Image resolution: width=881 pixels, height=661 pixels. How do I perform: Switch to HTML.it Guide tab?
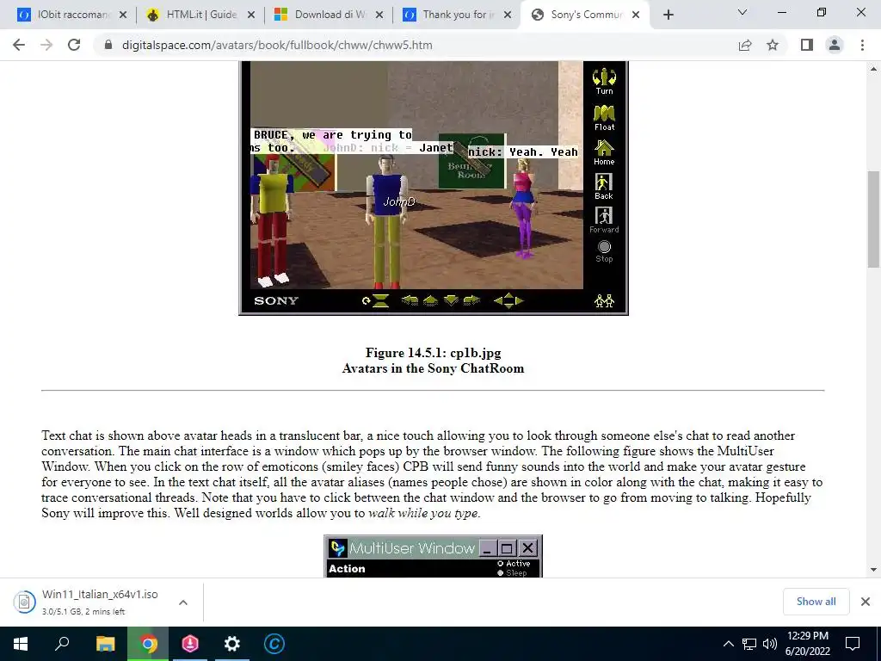(x=200, y=15)
